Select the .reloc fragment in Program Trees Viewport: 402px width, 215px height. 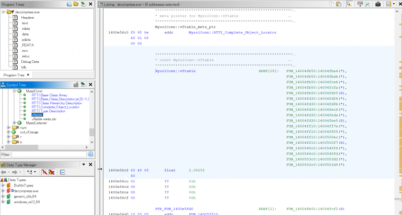[x=25, y=56]
